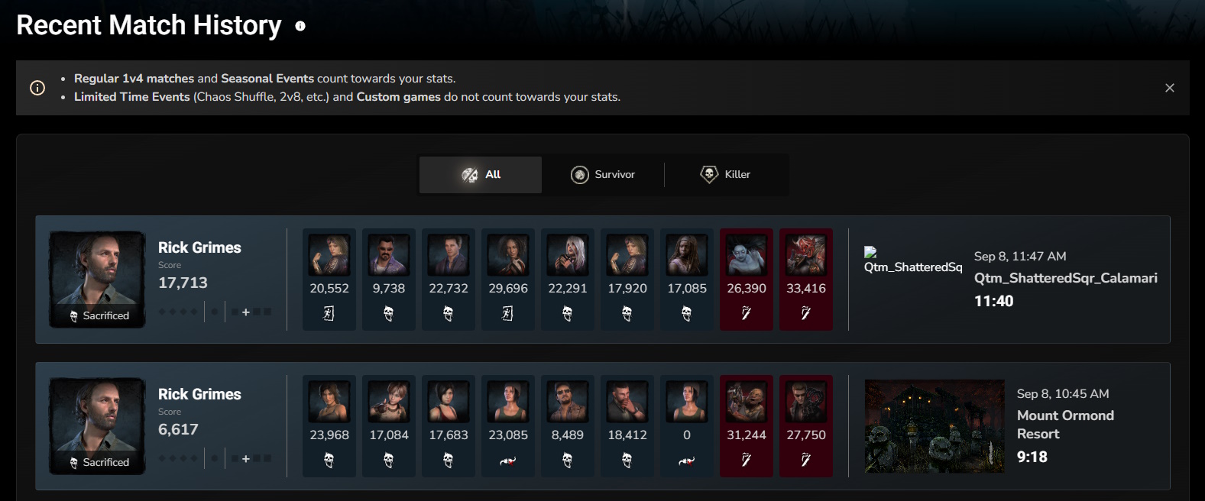Open the Mount Ormond Resort map thumbnail
The width and height of the screenshot is (1205, 501).
935,426
